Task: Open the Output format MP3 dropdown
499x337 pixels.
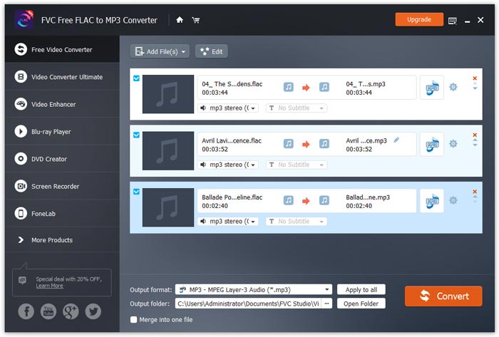Action: coord(254,290)
